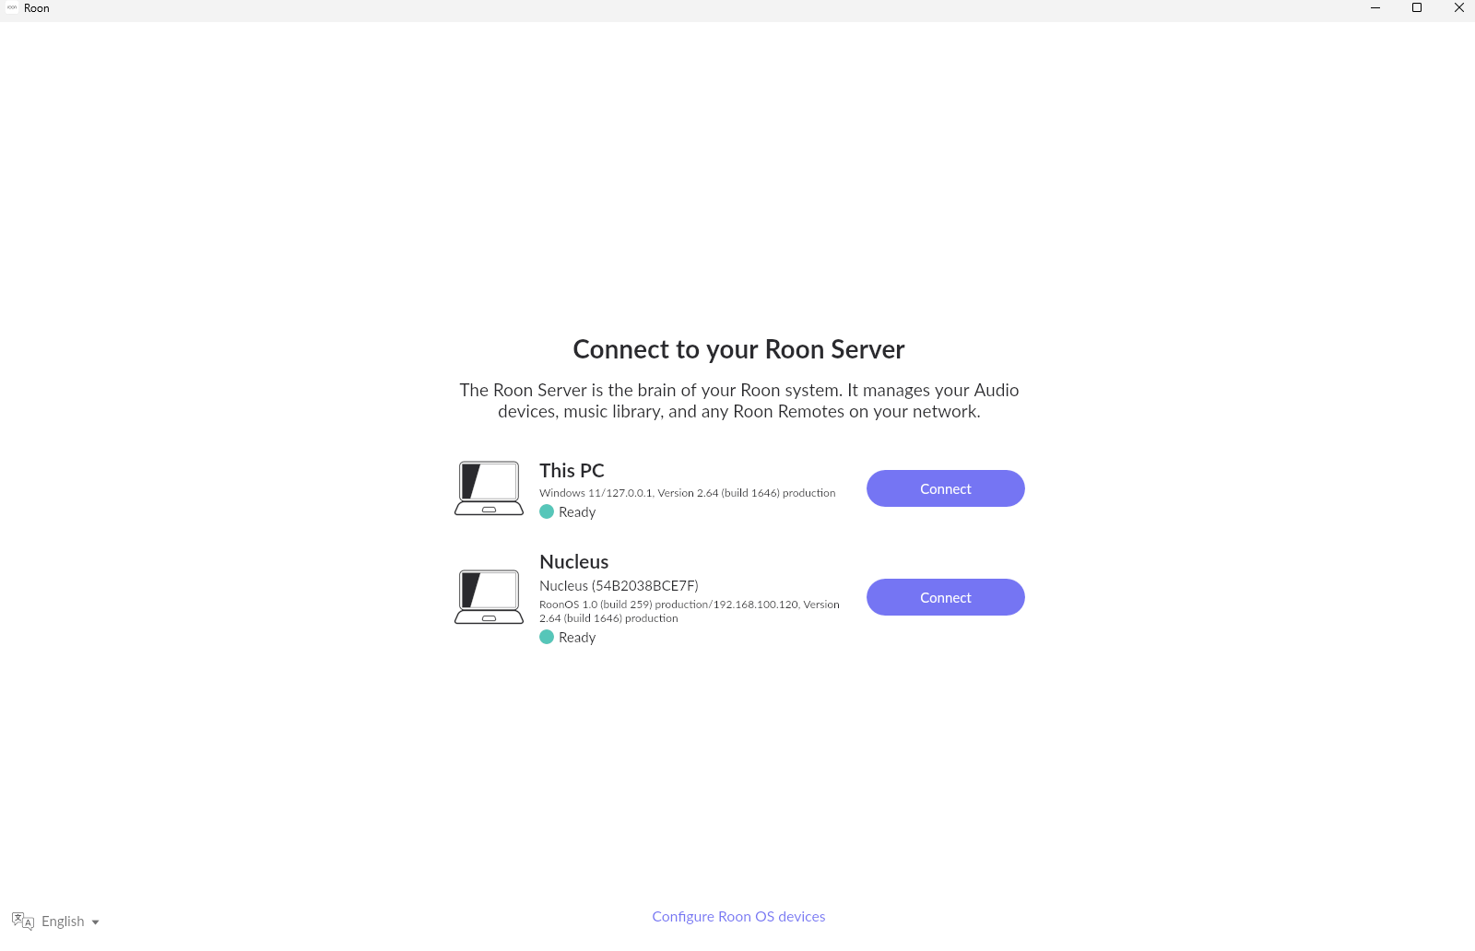Click the This PC laptop icon
This screenshot has height=951, width=1475.
[489, 488]
